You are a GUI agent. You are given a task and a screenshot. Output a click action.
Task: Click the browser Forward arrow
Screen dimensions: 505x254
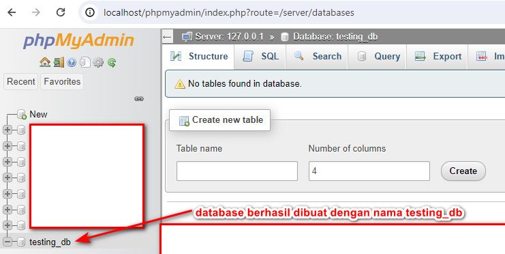36,12
